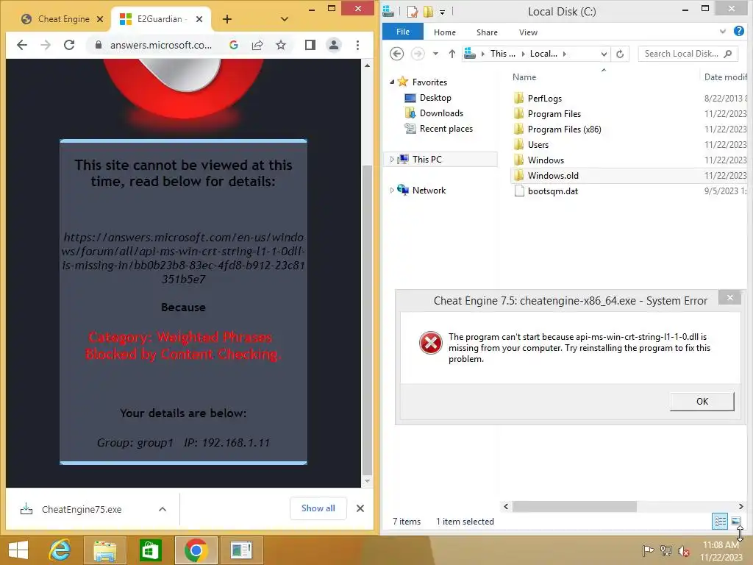Open the CheatEngine75.exe downloaded file

(81, 509)
